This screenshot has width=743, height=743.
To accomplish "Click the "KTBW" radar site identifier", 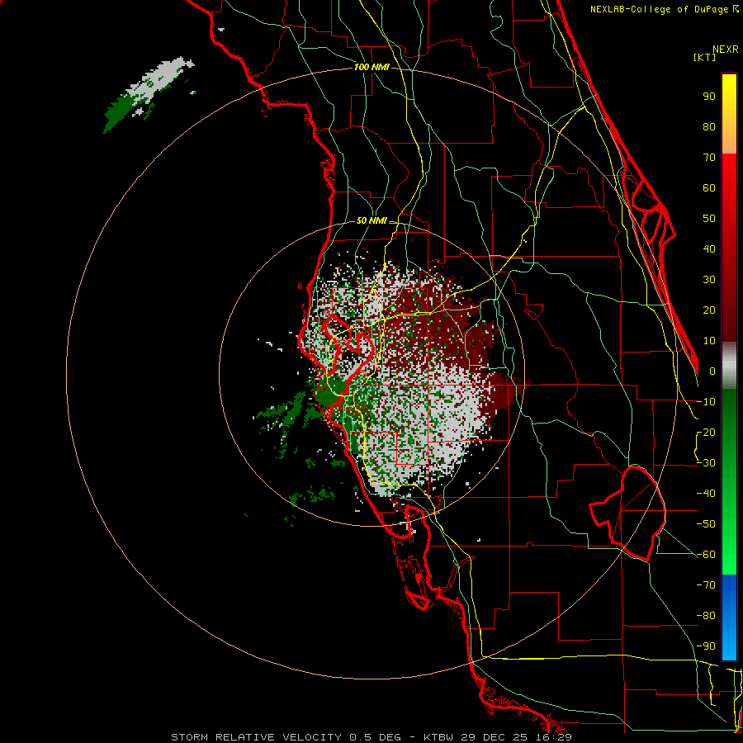I will 439,737.
